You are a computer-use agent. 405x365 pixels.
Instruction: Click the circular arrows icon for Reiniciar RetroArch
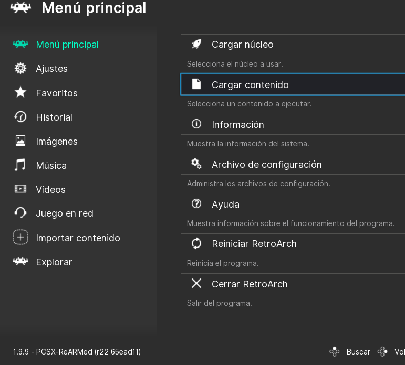[196, 244]
